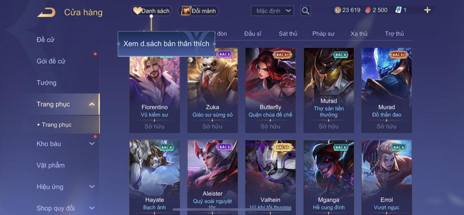Expand the Kho báu sidebar section

[92, 144]
